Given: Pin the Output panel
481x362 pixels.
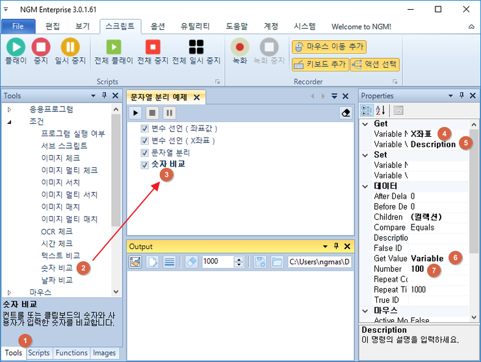Looking at the screenshot, I should [336, 247].
